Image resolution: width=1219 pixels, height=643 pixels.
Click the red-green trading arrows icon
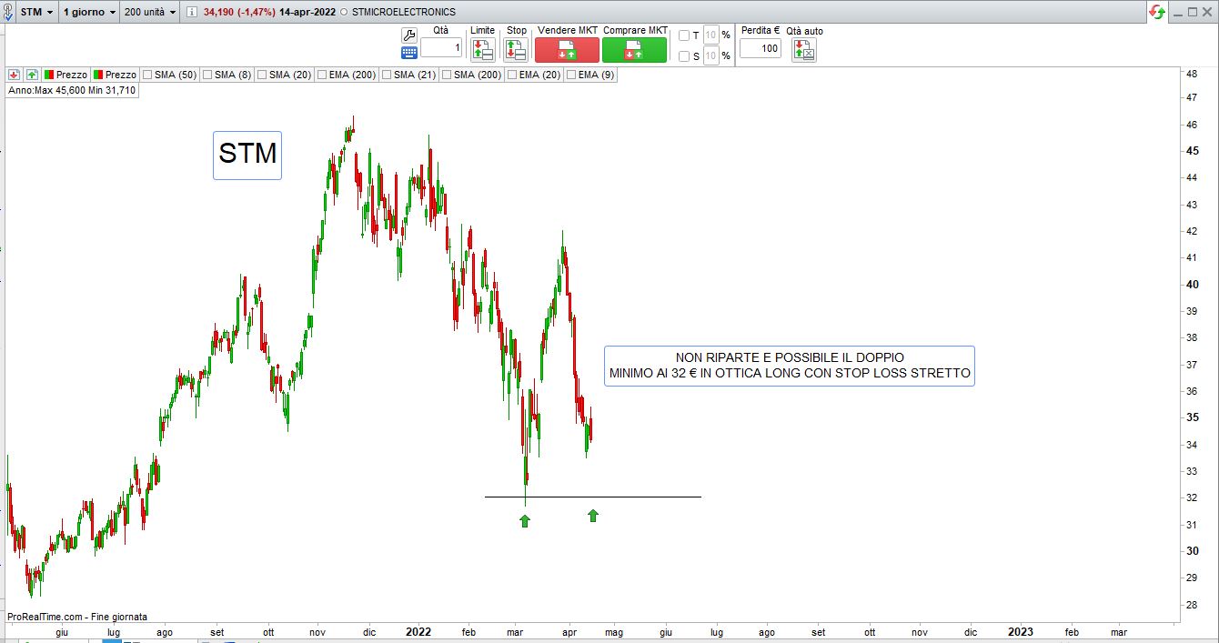pyautogui.click(x=1157, y=12)
